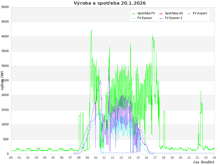Viewport: 220px width, 165px height.
Task: Click the cyan FV Epever legend swatch
Action: (x=134, y=18)
